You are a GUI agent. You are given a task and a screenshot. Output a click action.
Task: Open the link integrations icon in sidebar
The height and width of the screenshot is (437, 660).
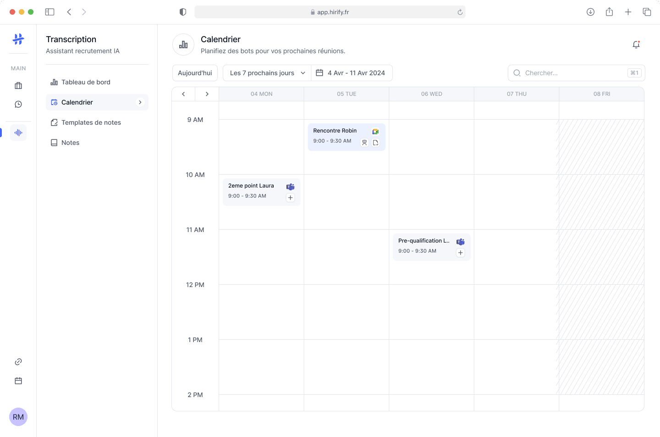point(18,362)
